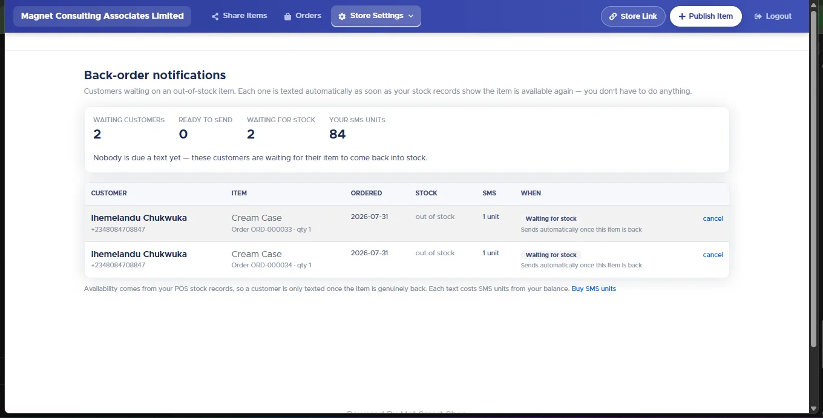Select the CUSTOMER column header
The image size is (823, 418).
[109, 193]
